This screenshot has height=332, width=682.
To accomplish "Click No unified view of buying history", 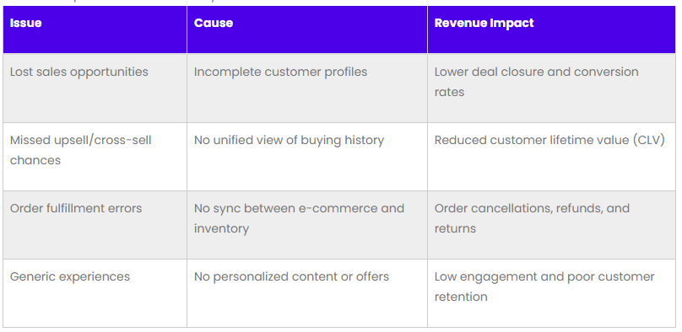I will pyautogui.click(x=289, y=140).
